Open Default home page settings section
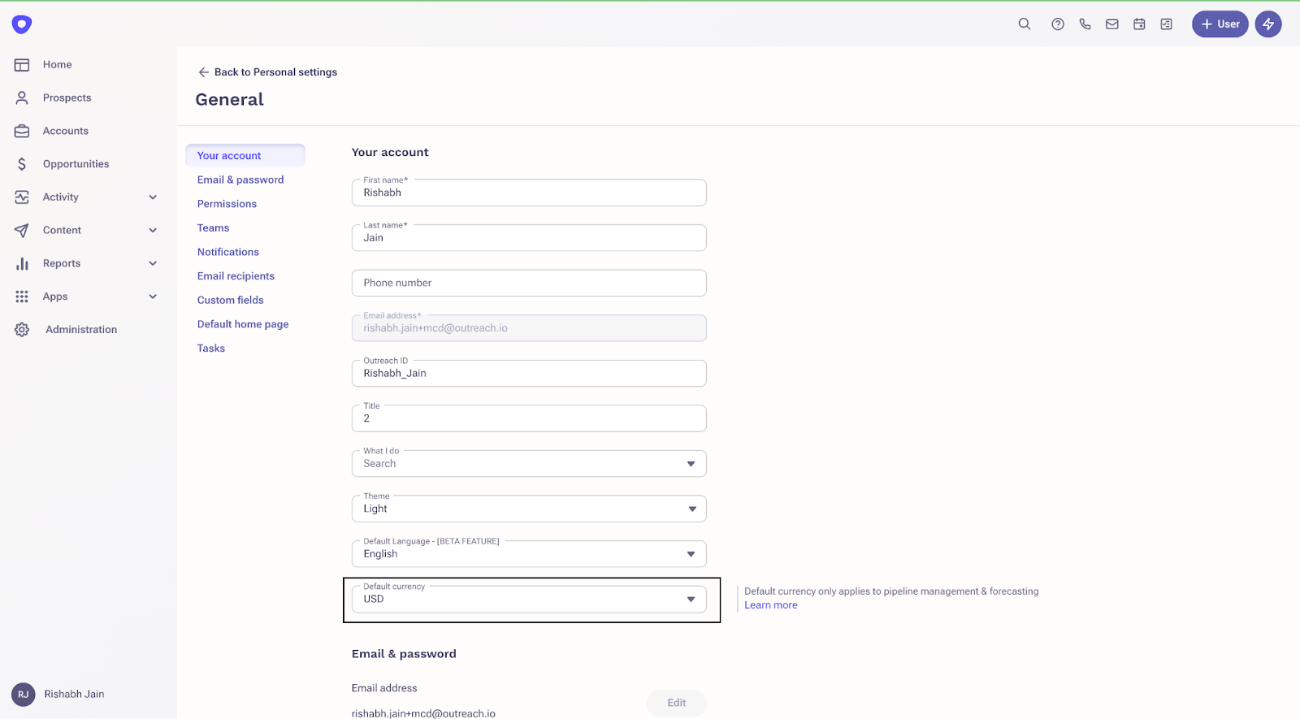The width and height of the screenshot is (1300, 719). (243, 324)
